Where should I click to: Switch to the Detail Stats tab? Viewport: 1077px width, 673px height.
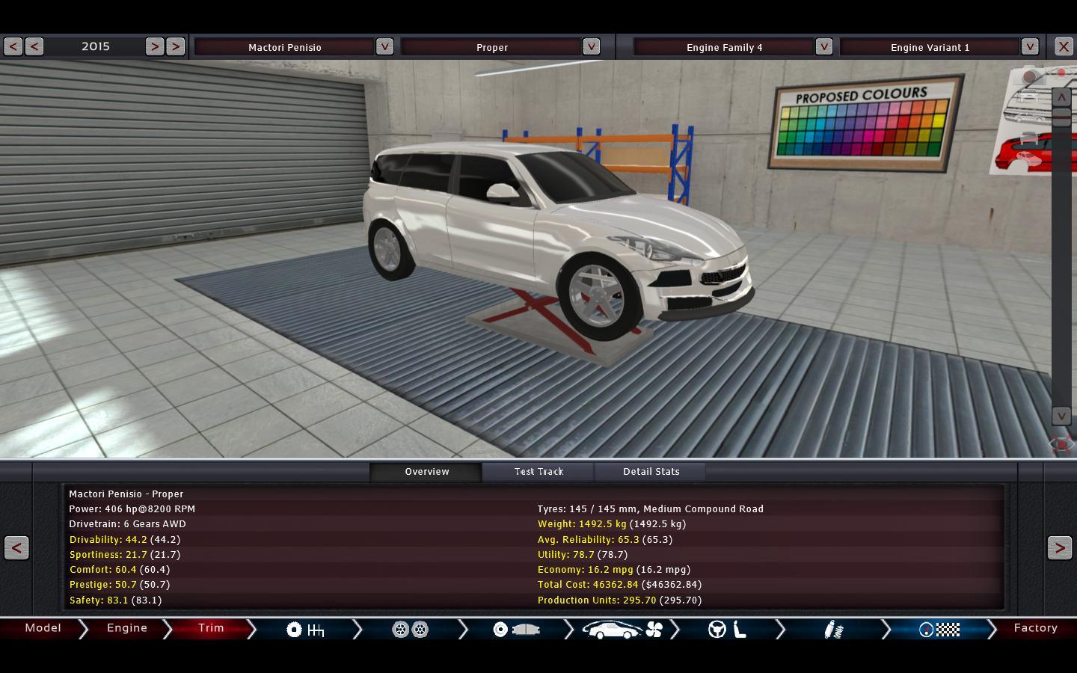click(651, 472)
